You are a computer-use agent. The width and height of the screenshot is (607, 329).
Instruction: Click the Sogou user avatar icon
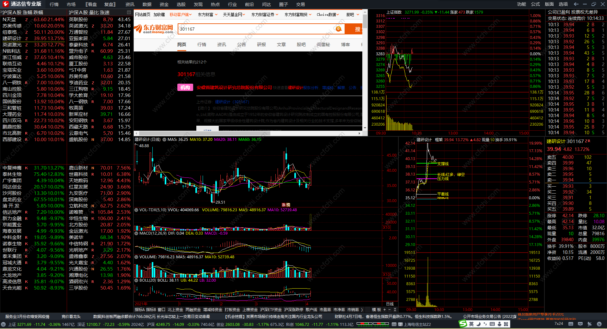499,324
